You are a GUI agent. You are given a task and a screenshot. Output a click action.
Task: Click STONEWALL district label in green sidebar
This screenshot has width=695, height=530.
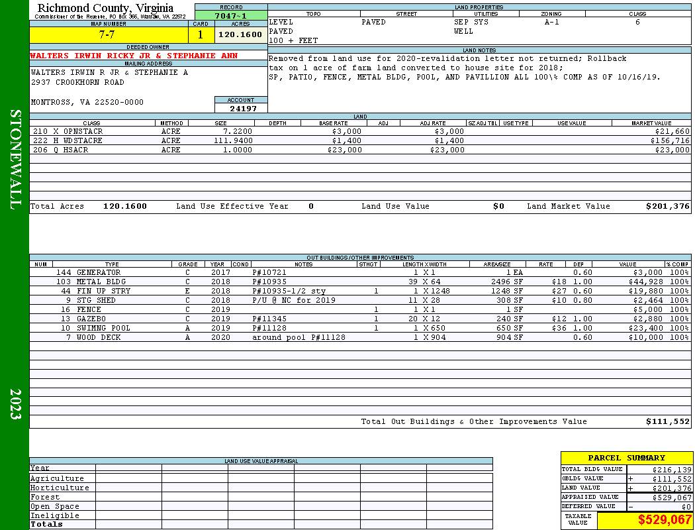coord(15,160)
